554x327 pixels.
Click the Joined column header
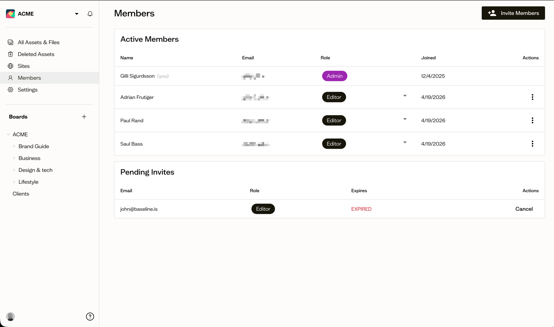coord(428,58)
